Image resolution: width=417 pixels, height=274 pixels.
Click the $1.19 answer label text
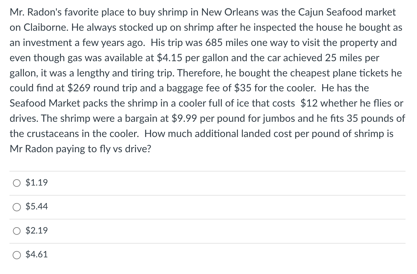pyautogui.click(x=37, y=183)
